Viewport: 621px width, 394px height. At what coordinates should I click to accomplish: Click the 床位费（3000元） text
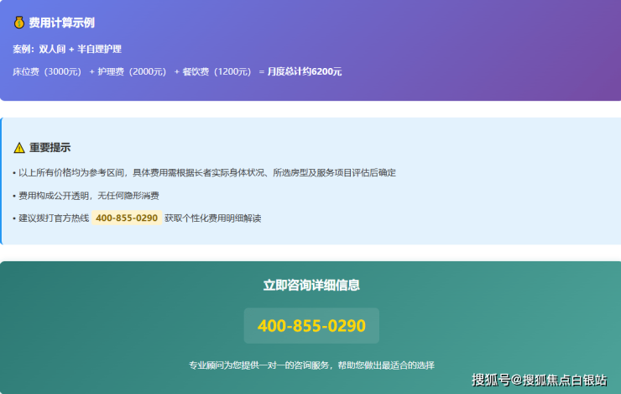pos(46,72)
